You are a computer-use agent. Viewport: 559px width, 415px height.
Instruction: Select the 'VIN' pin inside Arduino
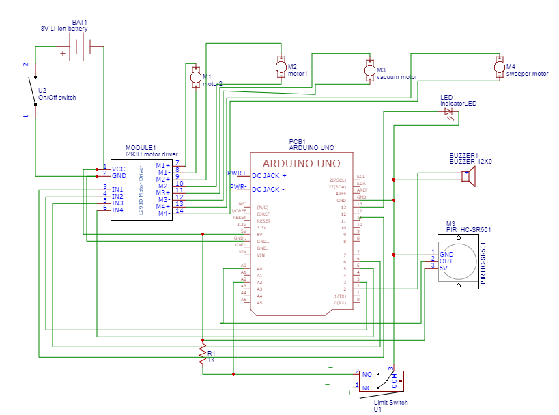pyautogui.click(x=261, y=255)
